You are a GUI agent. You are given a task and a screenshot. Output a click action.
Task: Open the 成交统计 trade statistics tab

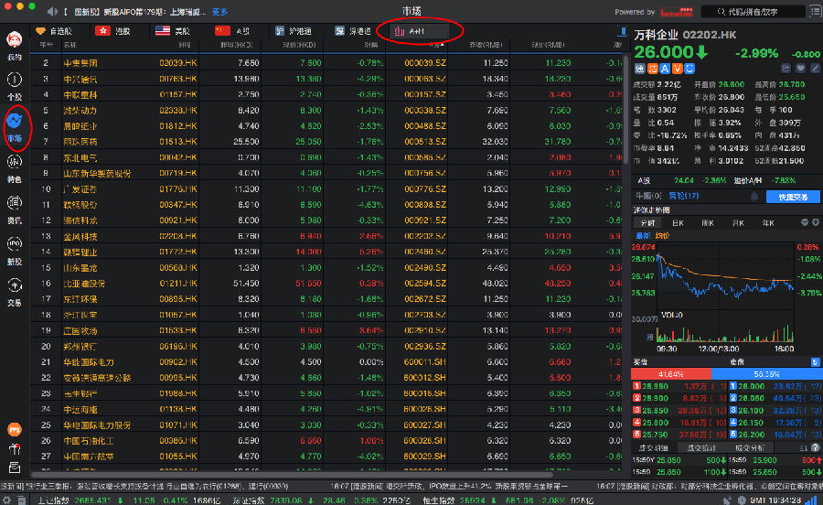pos(701,447)
